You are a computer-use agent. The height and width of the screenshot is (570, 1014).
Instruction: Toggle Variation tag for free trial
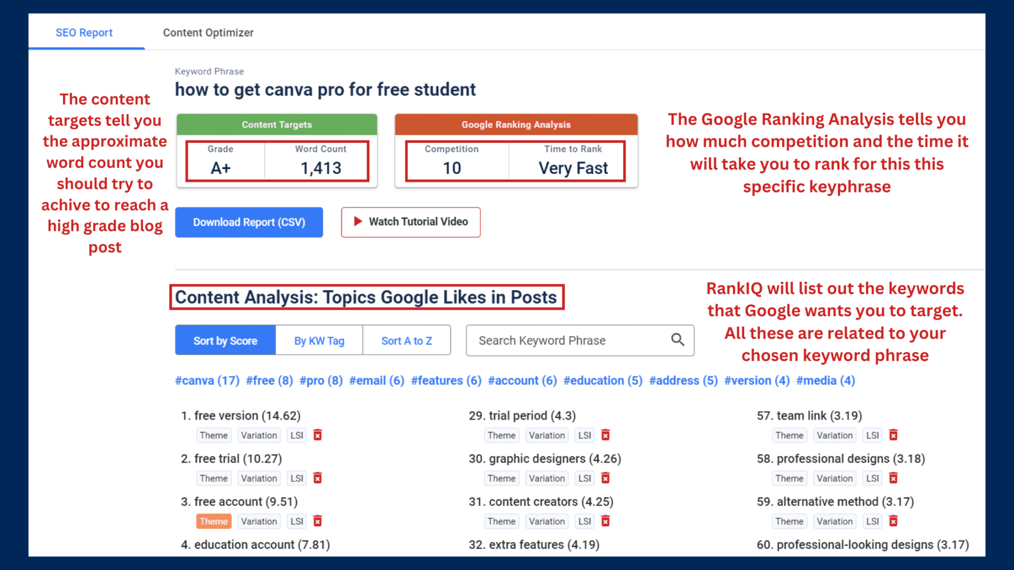pos(259,478)
